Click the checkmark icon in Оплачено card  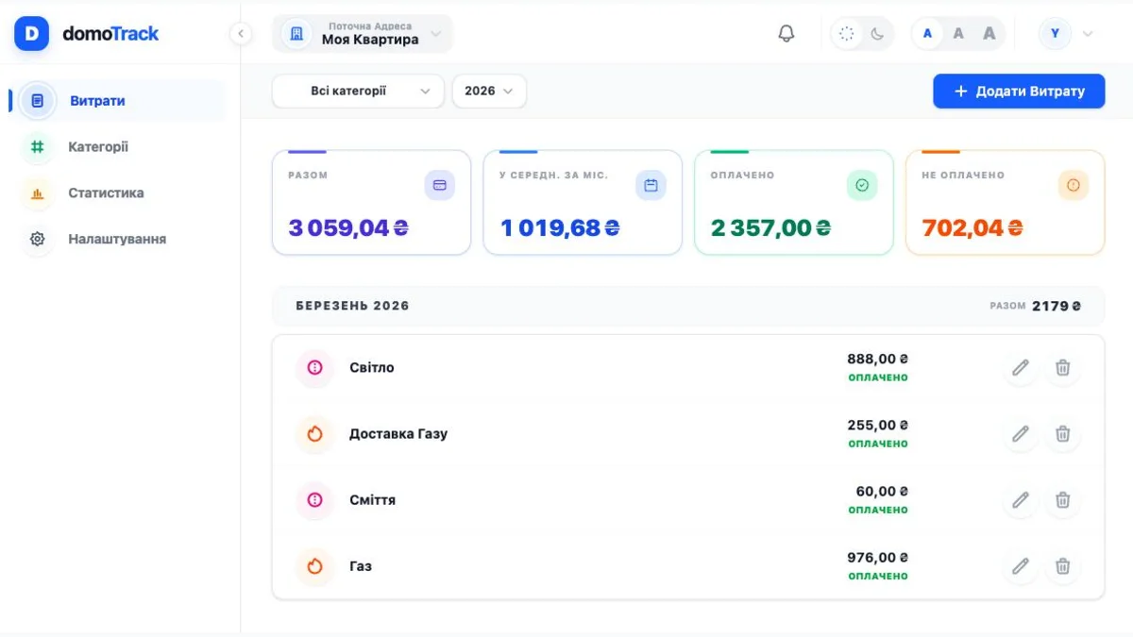pyautogui.click(x=862, y=185)
